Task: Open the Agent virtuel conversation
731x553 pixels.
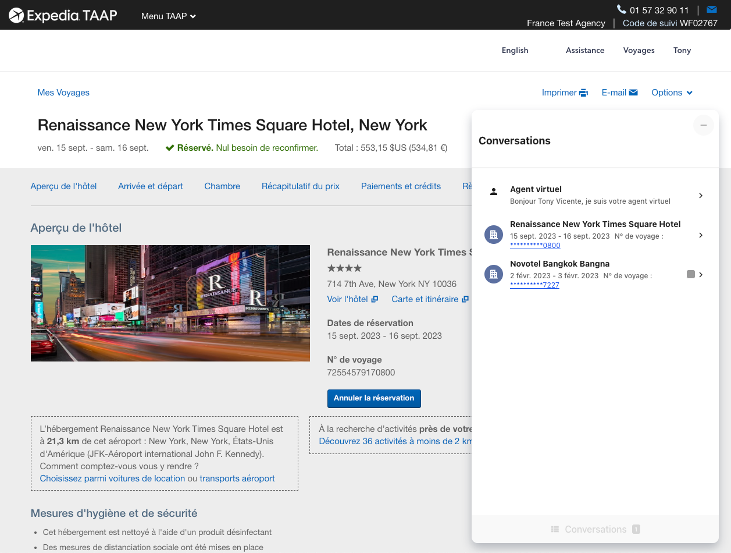Action: coord(595,195)
